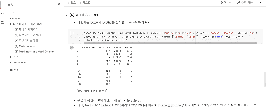Collapse the header with the up chevron
266x110 pixels.
260,3
